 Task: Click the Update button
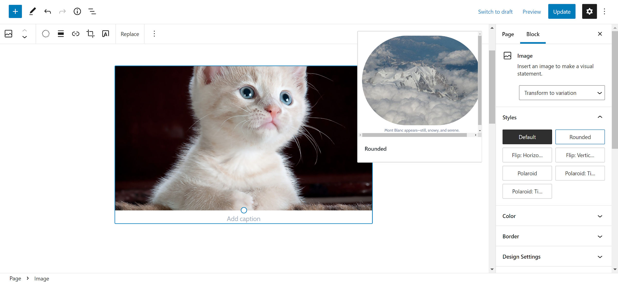[x=562, y=11]
